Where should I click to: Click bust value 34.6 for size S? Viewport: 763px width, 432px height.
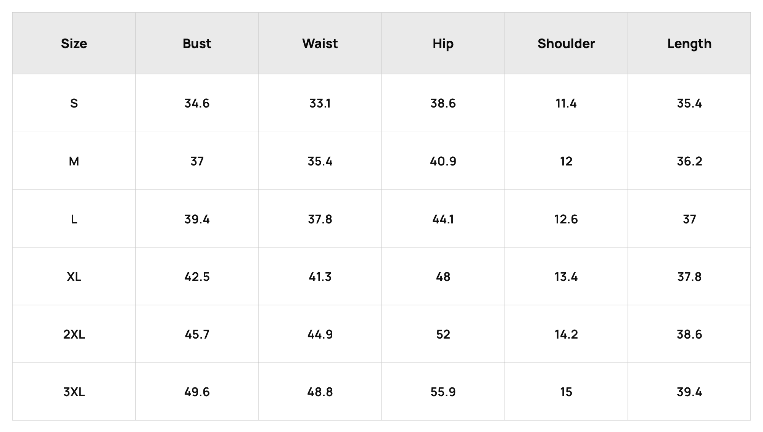tap(197, 103)
